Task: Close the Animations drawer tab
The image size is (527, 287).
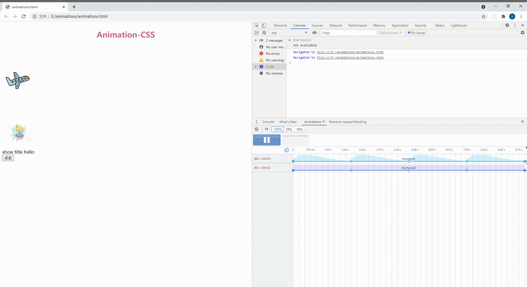Action: (324, 122)
